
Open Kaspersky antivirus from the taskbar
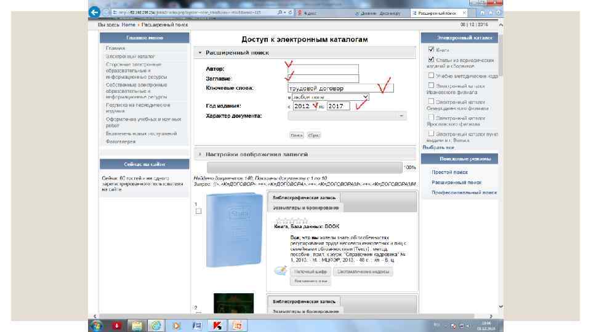point(217,326)
